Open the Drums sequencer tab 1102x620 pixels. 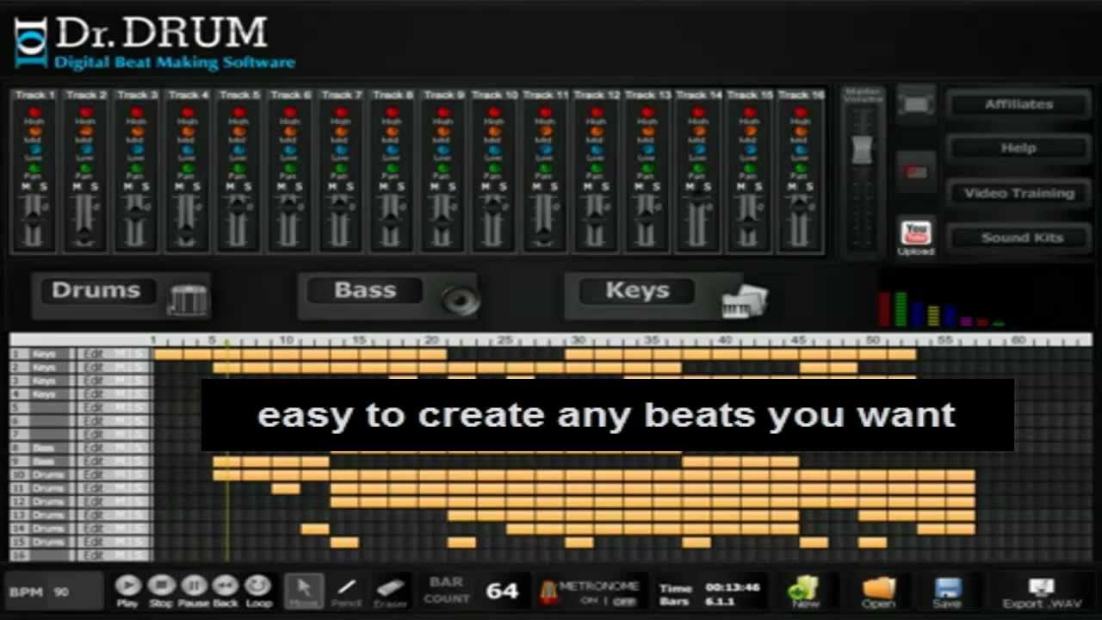96,291
